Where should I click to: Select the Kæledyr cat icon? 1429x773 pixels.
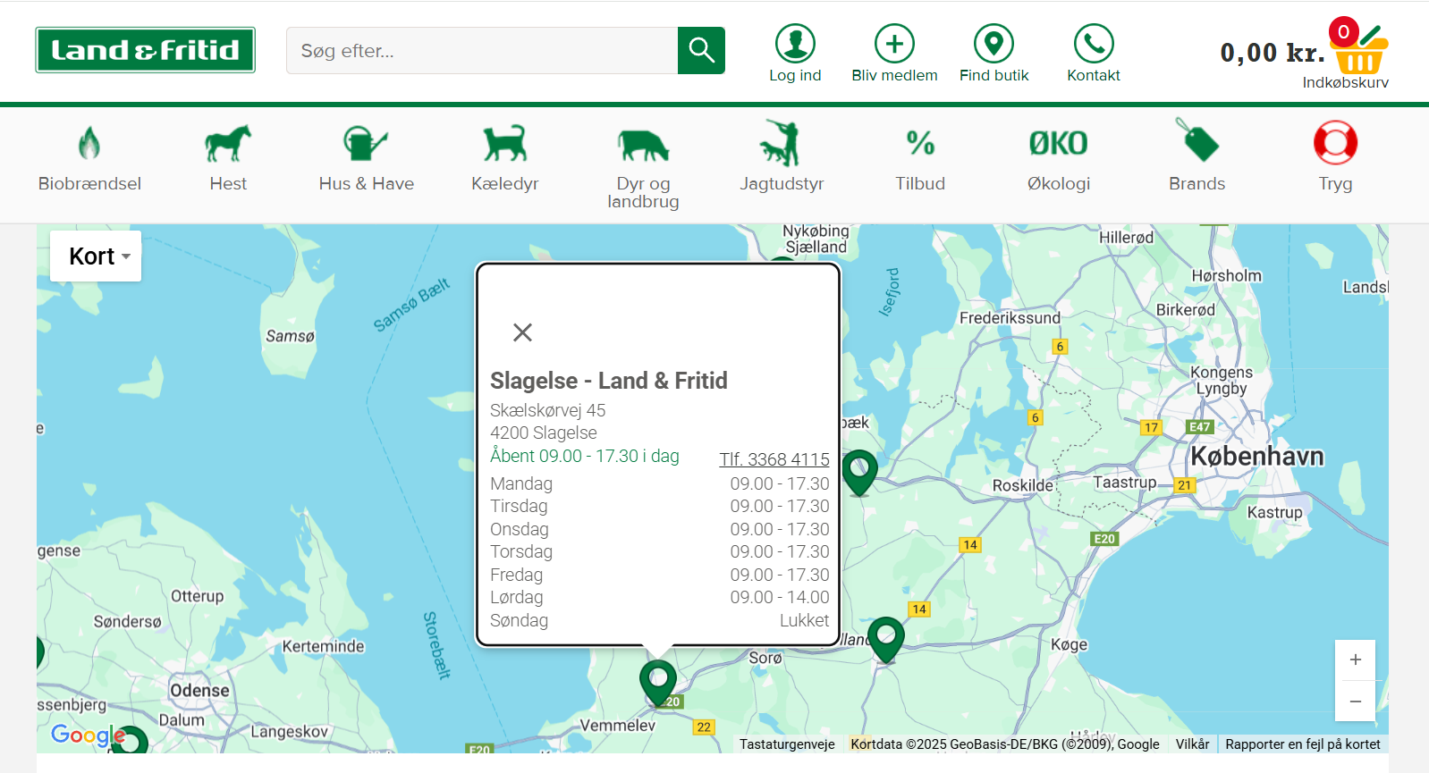[x=505, y=143]
